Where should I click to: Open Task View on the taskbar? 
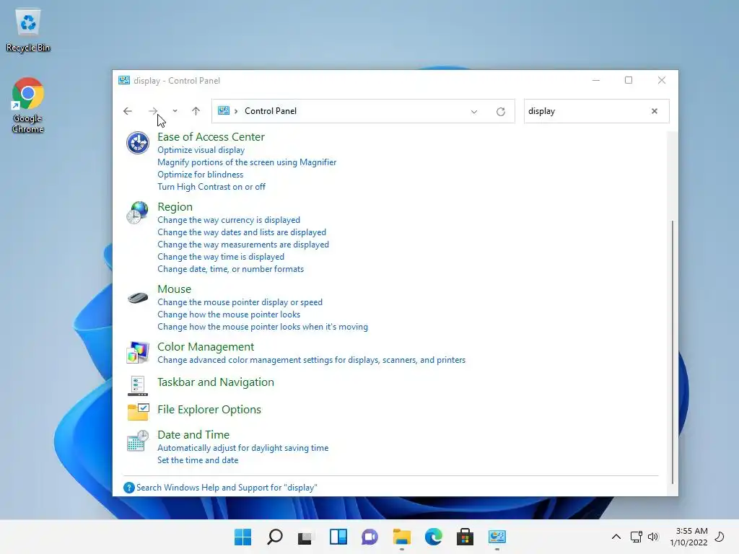pyautogui.click(x=305, y=537)
